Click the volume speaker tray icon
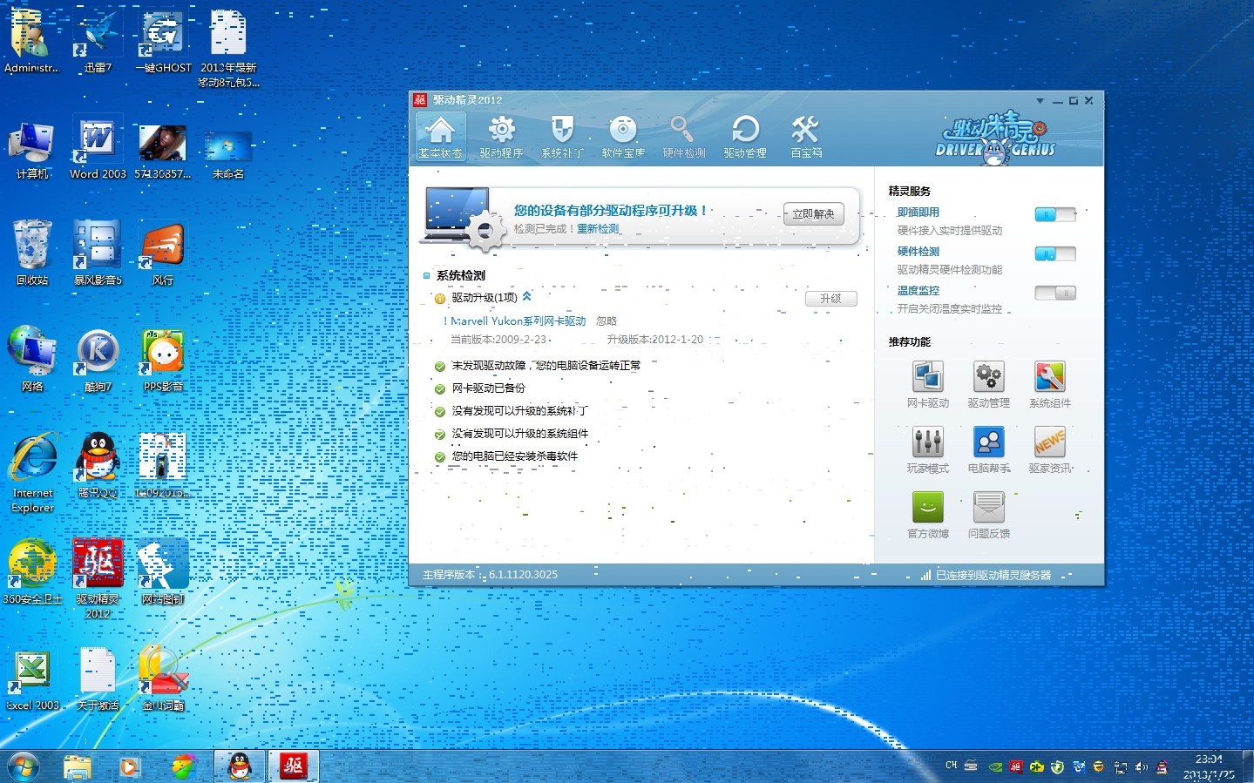The image size is (1254, 783). point(1141,767)
